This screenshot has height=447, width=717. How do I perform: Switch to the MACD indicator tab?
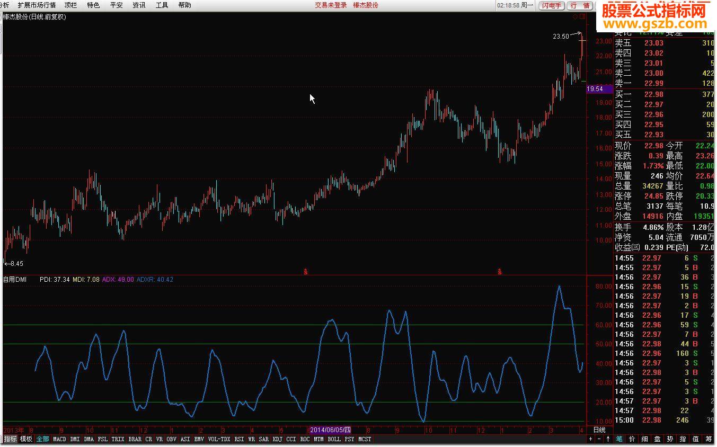(59, 439)
